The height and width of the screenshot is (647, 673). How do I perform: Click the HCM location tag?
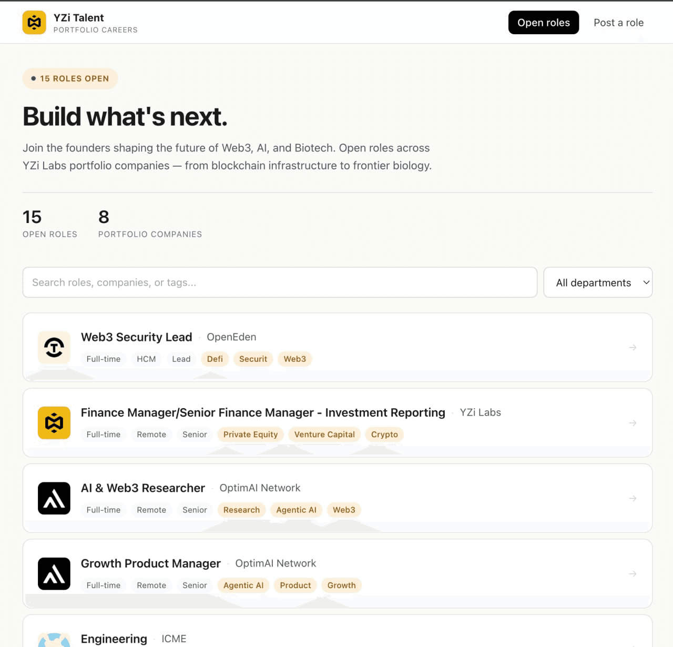(x=146, y=359)
